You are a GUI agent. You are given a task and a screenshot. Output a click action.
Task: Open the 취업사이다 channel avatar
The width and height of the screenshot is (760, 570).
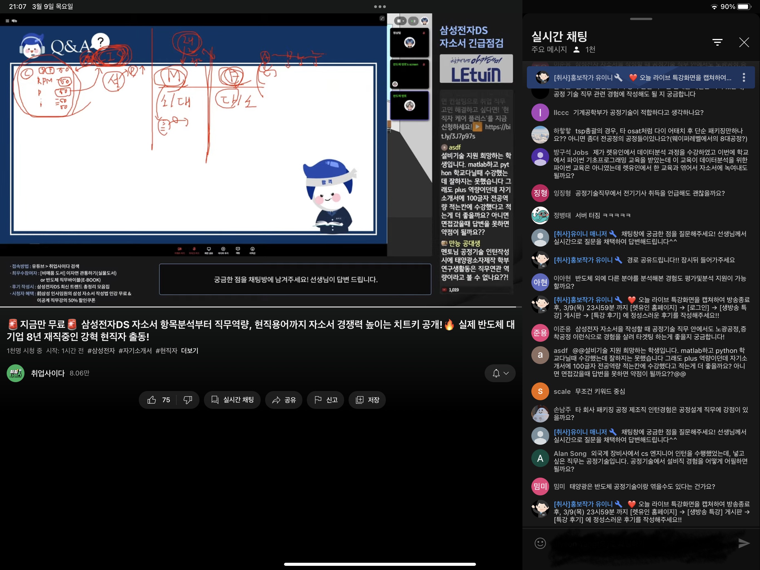pos(16,373)
